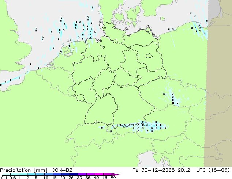The image size is (232, 179).
Task: Click the 40–45 mm magenta swatch
Action: (x=99, y=174)
